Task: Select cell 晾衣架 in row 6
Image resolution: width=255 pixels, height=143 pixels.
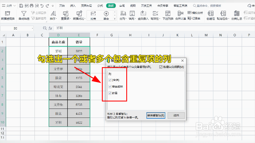Action: pyautogui.click(x=58, y=87)
